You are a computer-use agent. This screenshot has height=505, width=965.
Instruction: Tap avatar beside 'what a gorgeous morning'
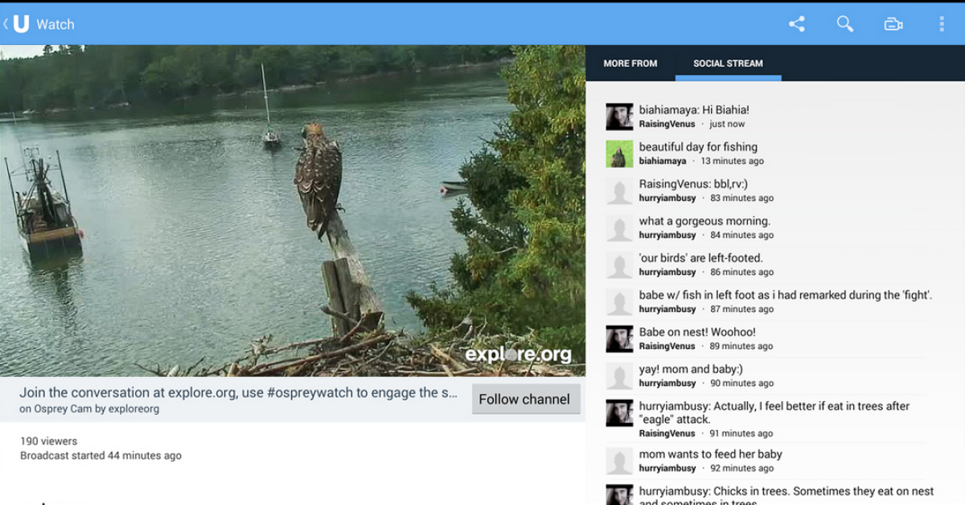click(x=619, y=228)
